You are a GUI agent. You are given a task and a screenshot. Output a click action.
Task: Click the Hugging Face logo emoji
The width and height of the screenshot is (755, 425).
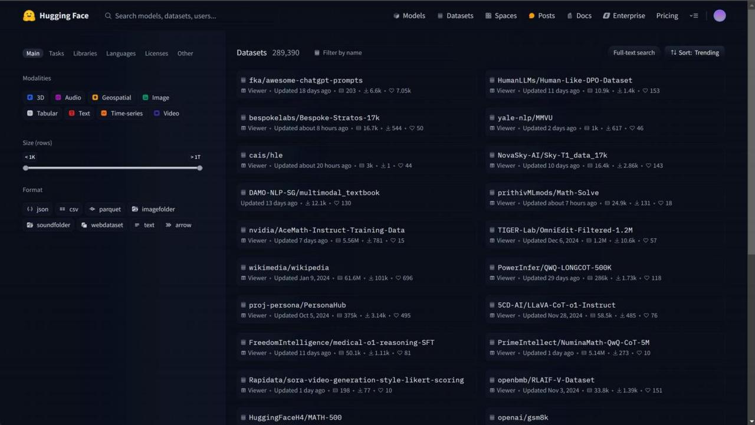(x=29, y=16)
